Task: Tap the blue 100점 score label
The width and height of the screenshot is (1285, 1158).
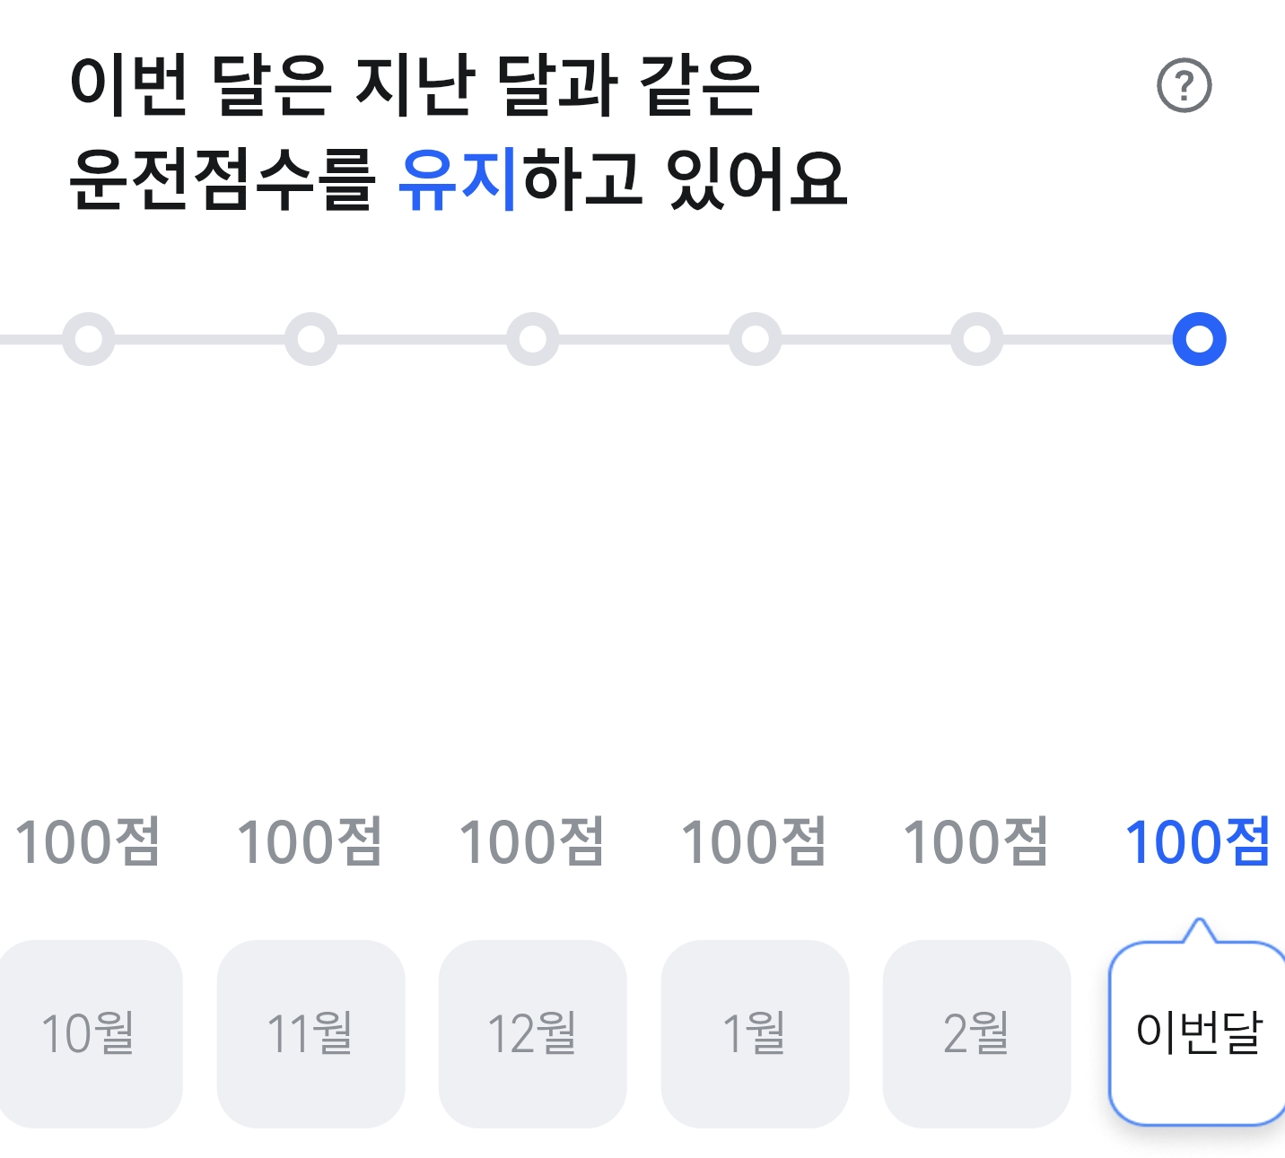Action: (1198, 841)
